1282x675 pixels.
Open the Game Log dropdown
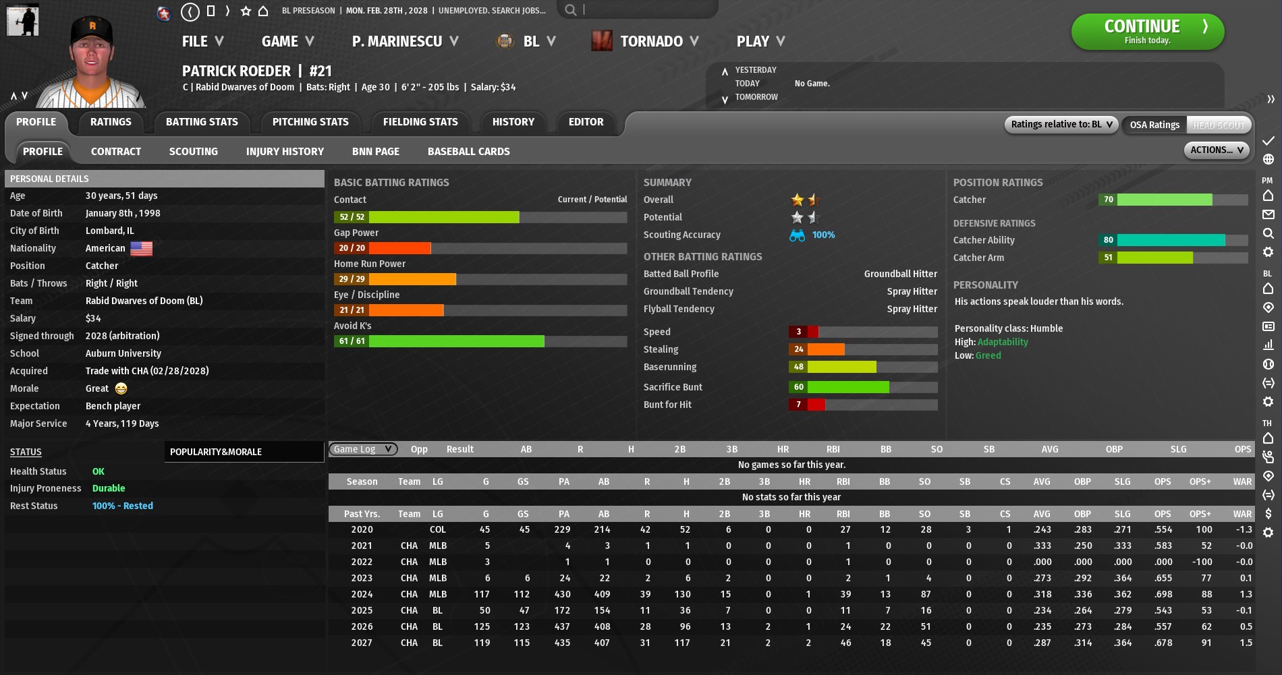coord(363,449)
